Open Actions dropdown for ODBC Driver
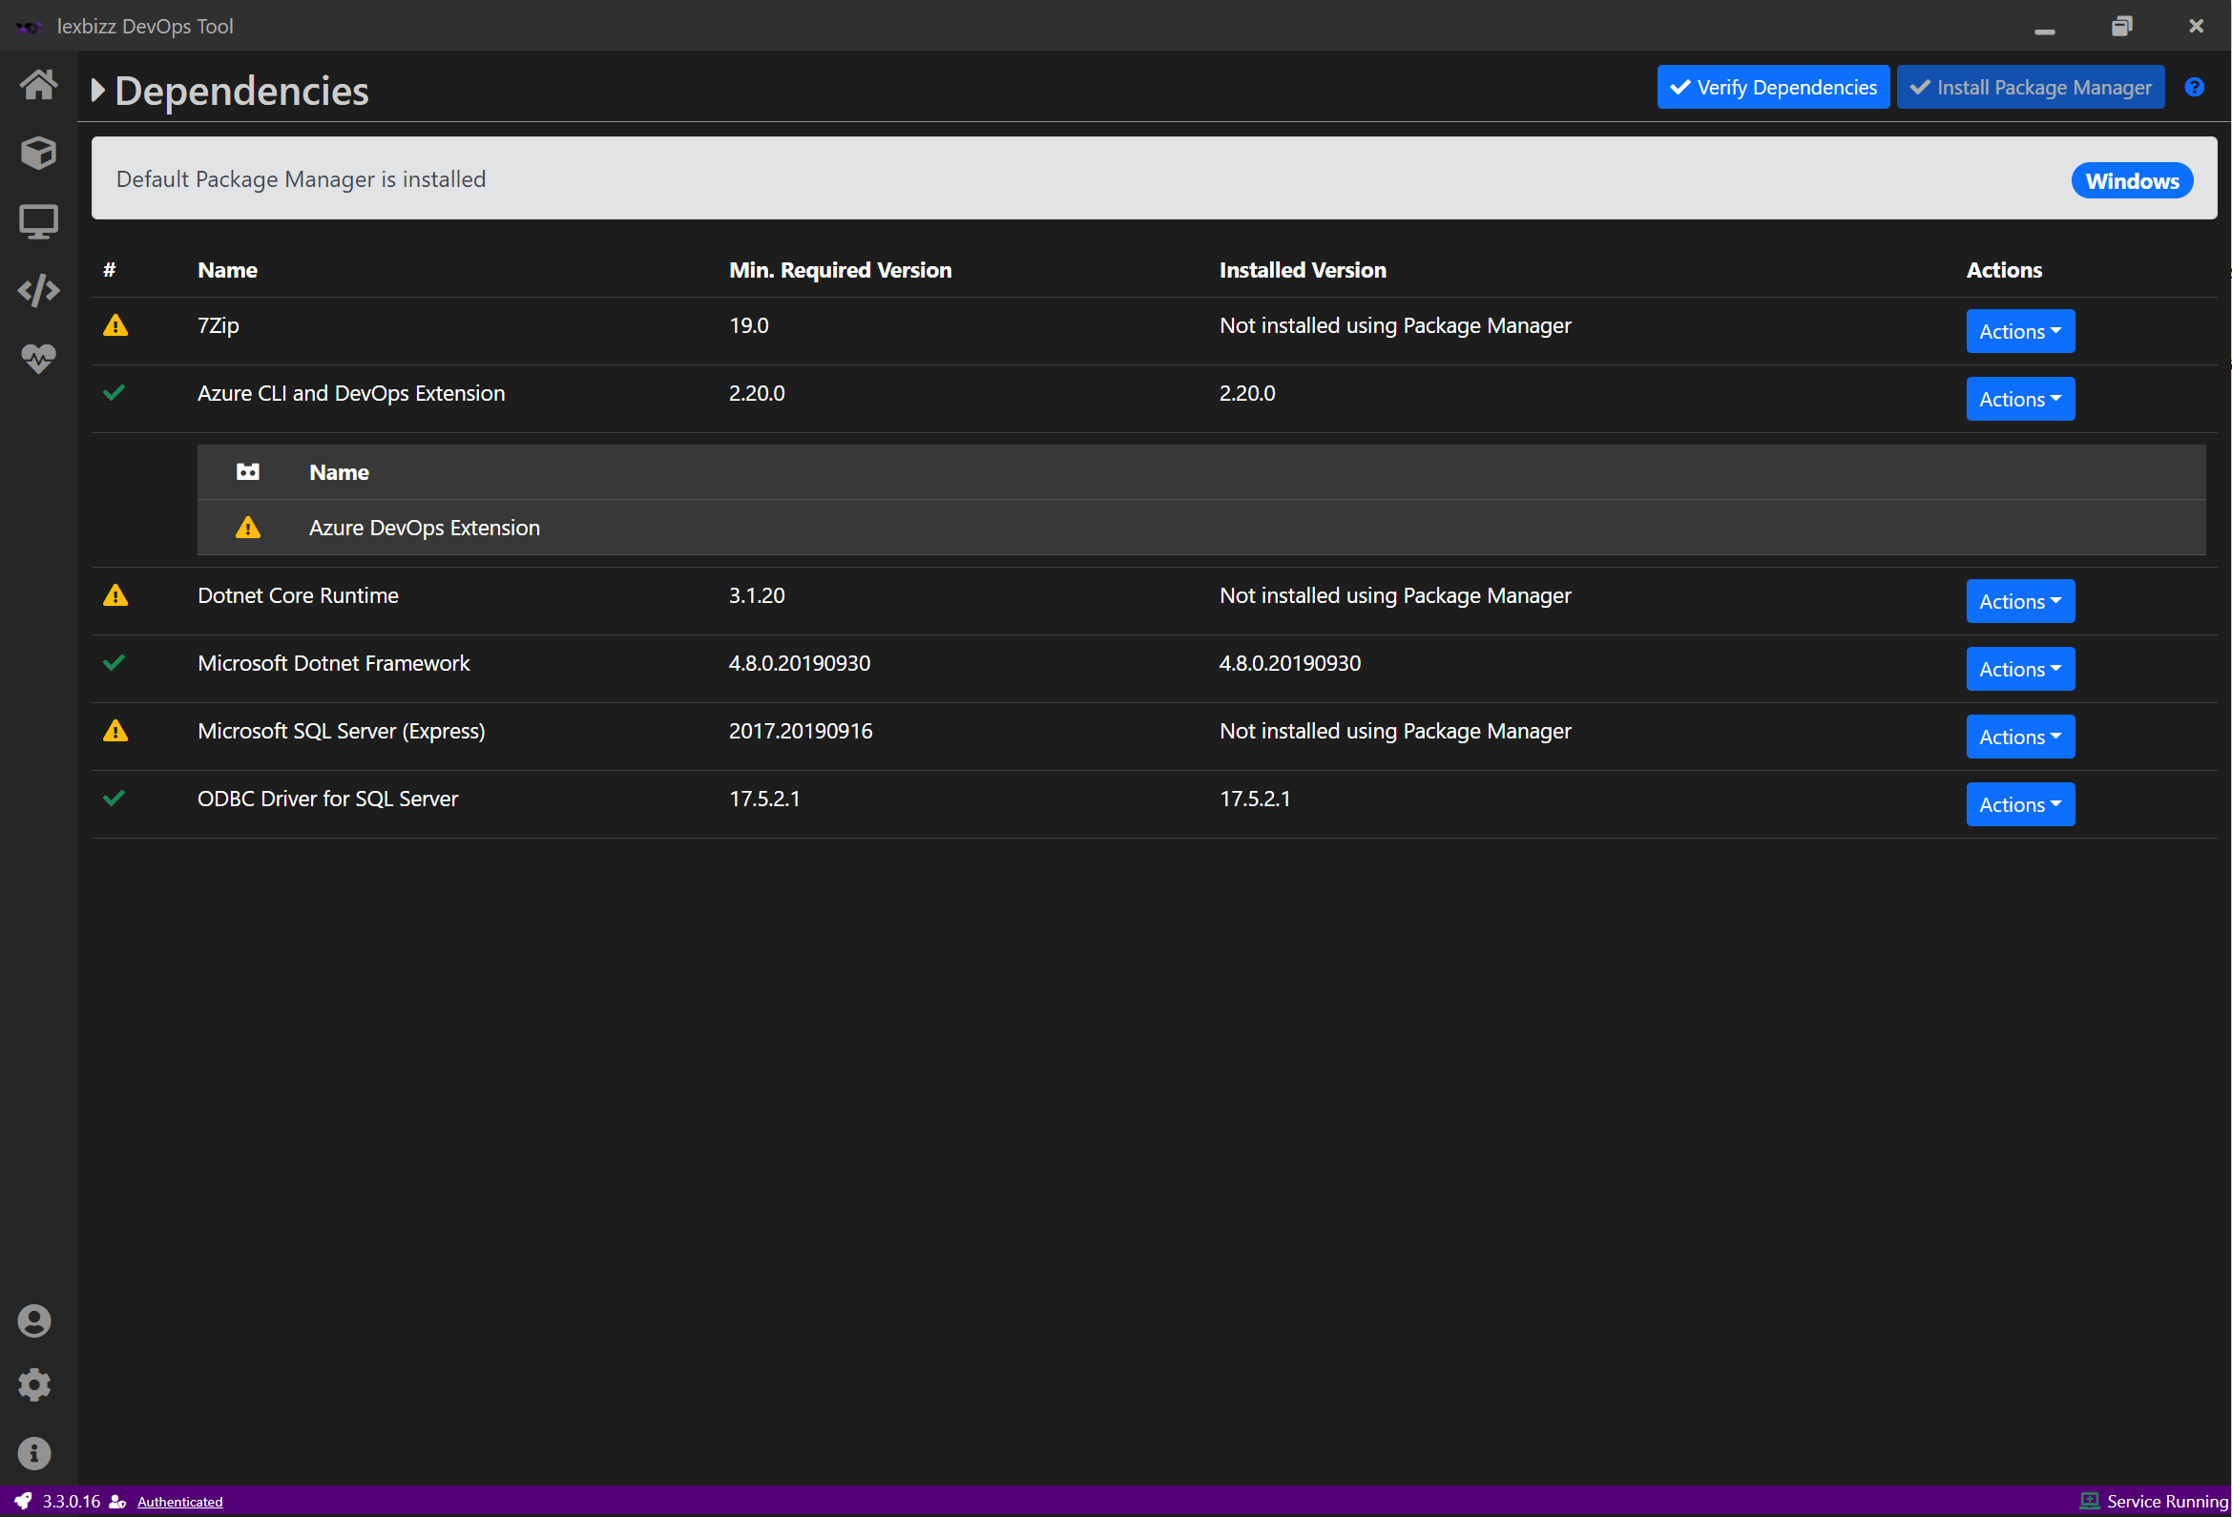This screenshot has width=2232, height=1517. tap(2021, 804)
